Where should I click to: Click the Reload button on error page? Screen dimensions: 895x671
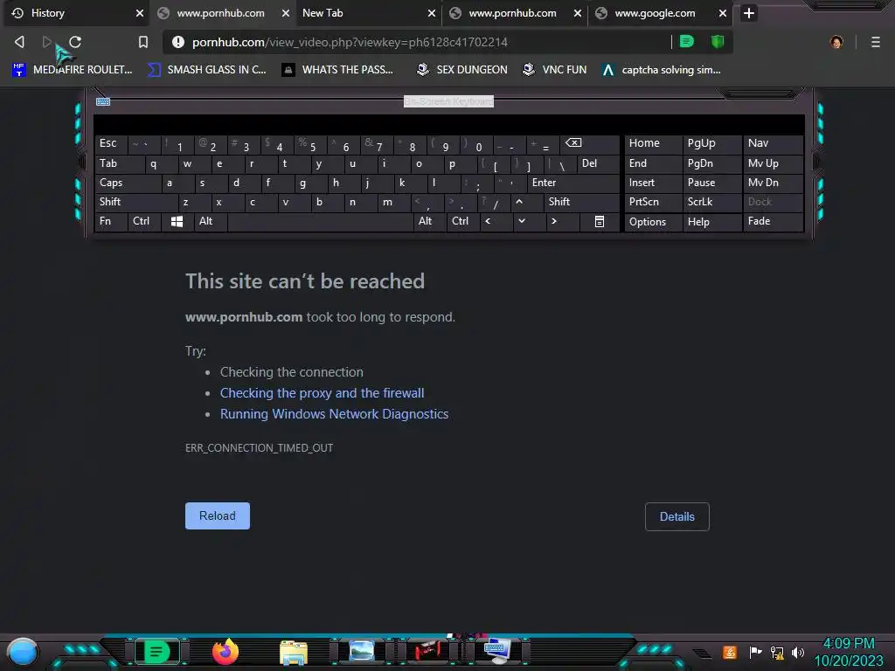pos(218,515)
